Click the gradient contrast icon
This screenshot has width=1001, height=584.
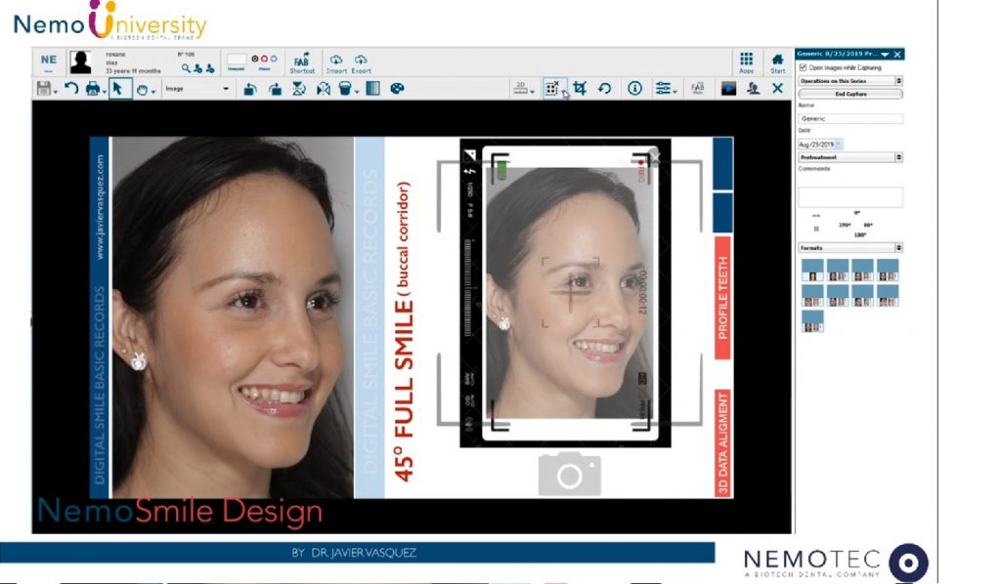click(372, 89)
